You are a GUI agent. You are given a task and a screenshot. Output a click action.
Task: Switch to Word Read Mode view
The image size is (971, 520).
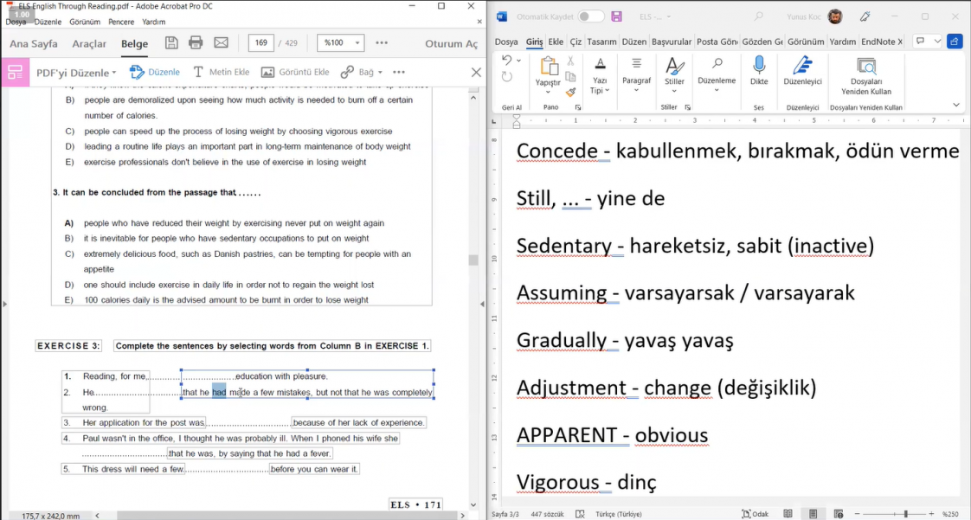click(788, 514)
